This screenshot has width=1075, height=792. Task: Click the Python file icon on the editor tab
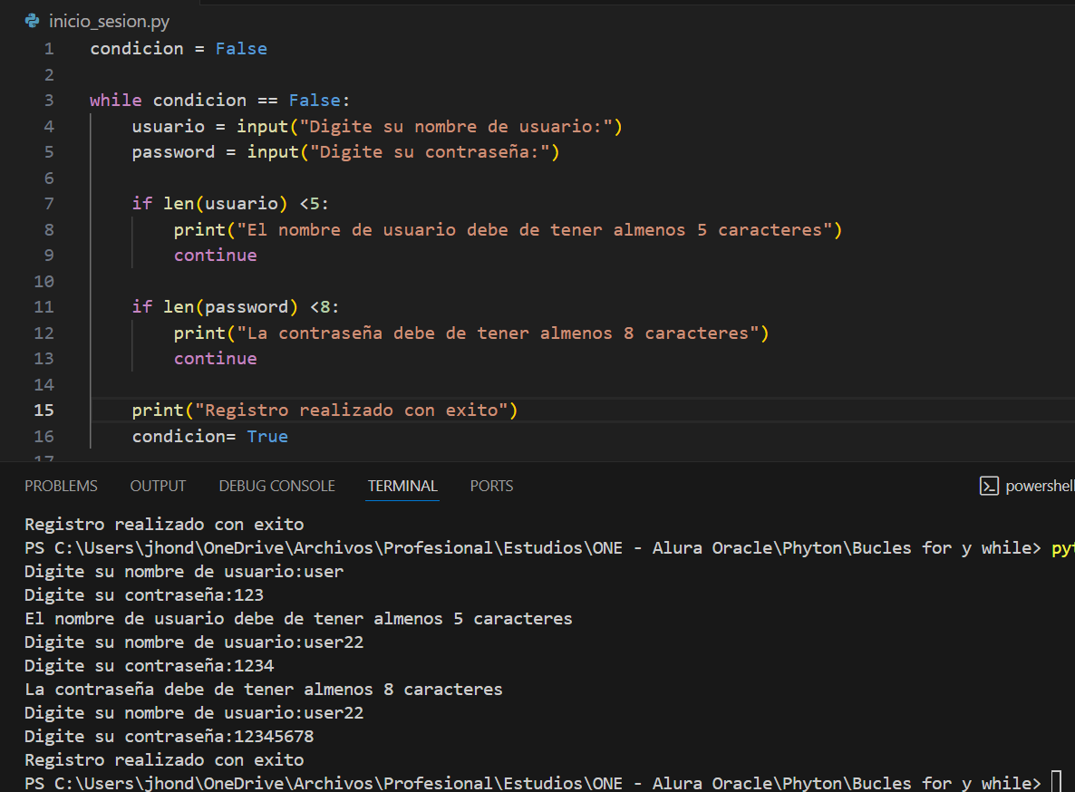[33, 21]
